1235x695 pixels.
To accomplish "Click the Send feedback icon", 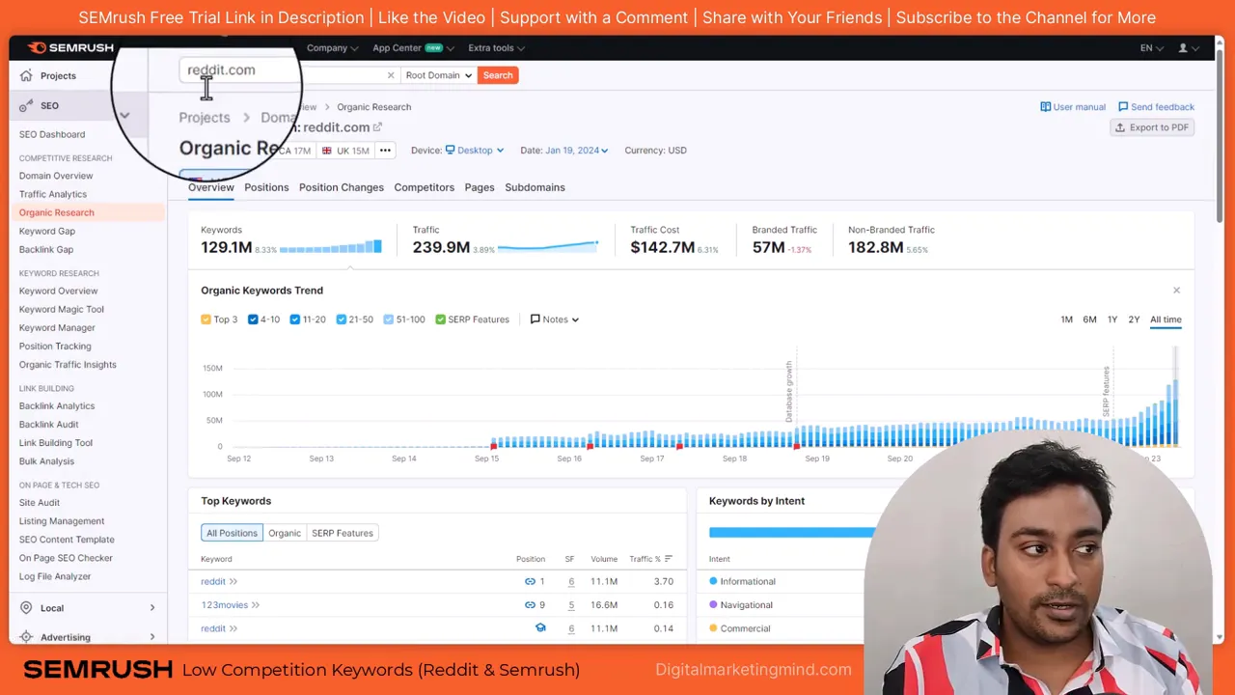I will click(1125, 106).
